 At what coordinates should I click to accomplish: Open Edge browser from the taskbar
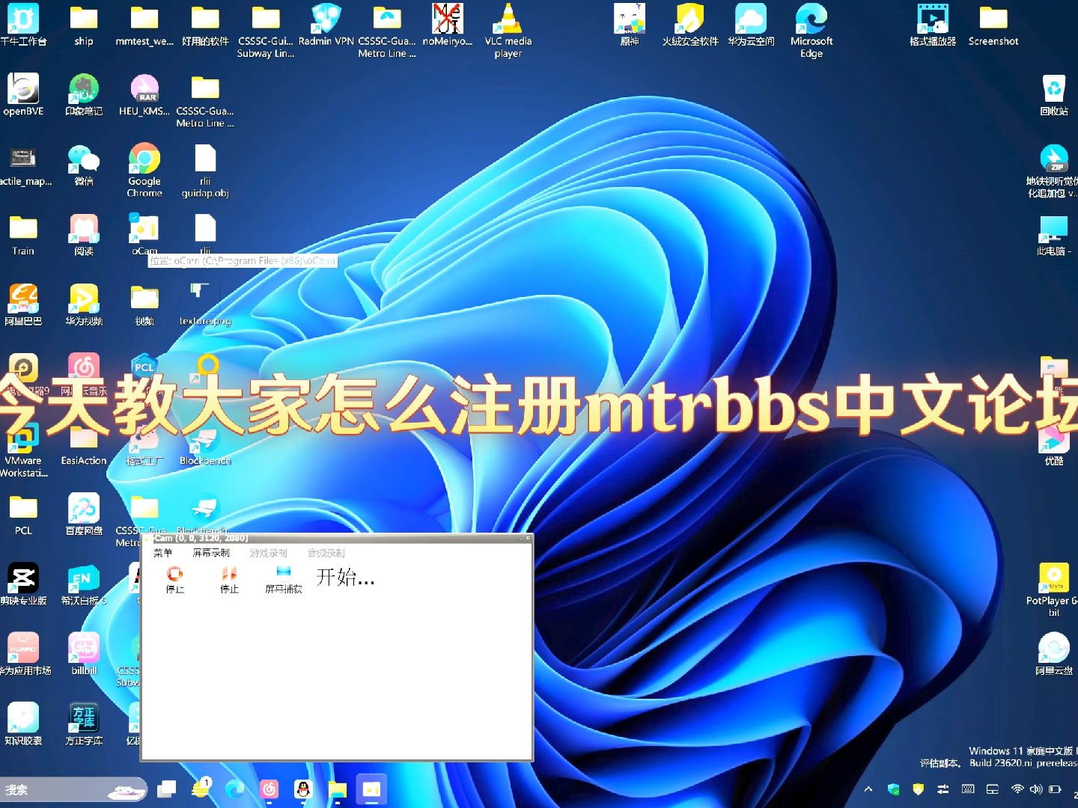pyautogui.click(x=235, y=789)
